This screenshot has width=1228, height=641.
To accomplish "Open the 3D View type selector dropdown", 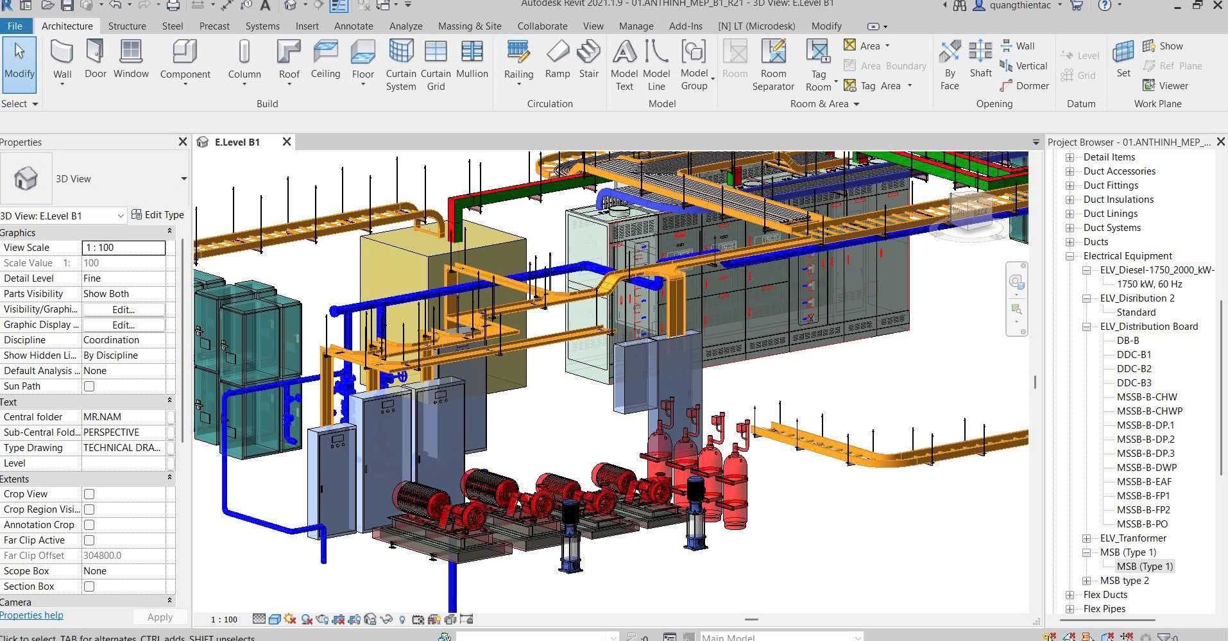I will [183, 178].
